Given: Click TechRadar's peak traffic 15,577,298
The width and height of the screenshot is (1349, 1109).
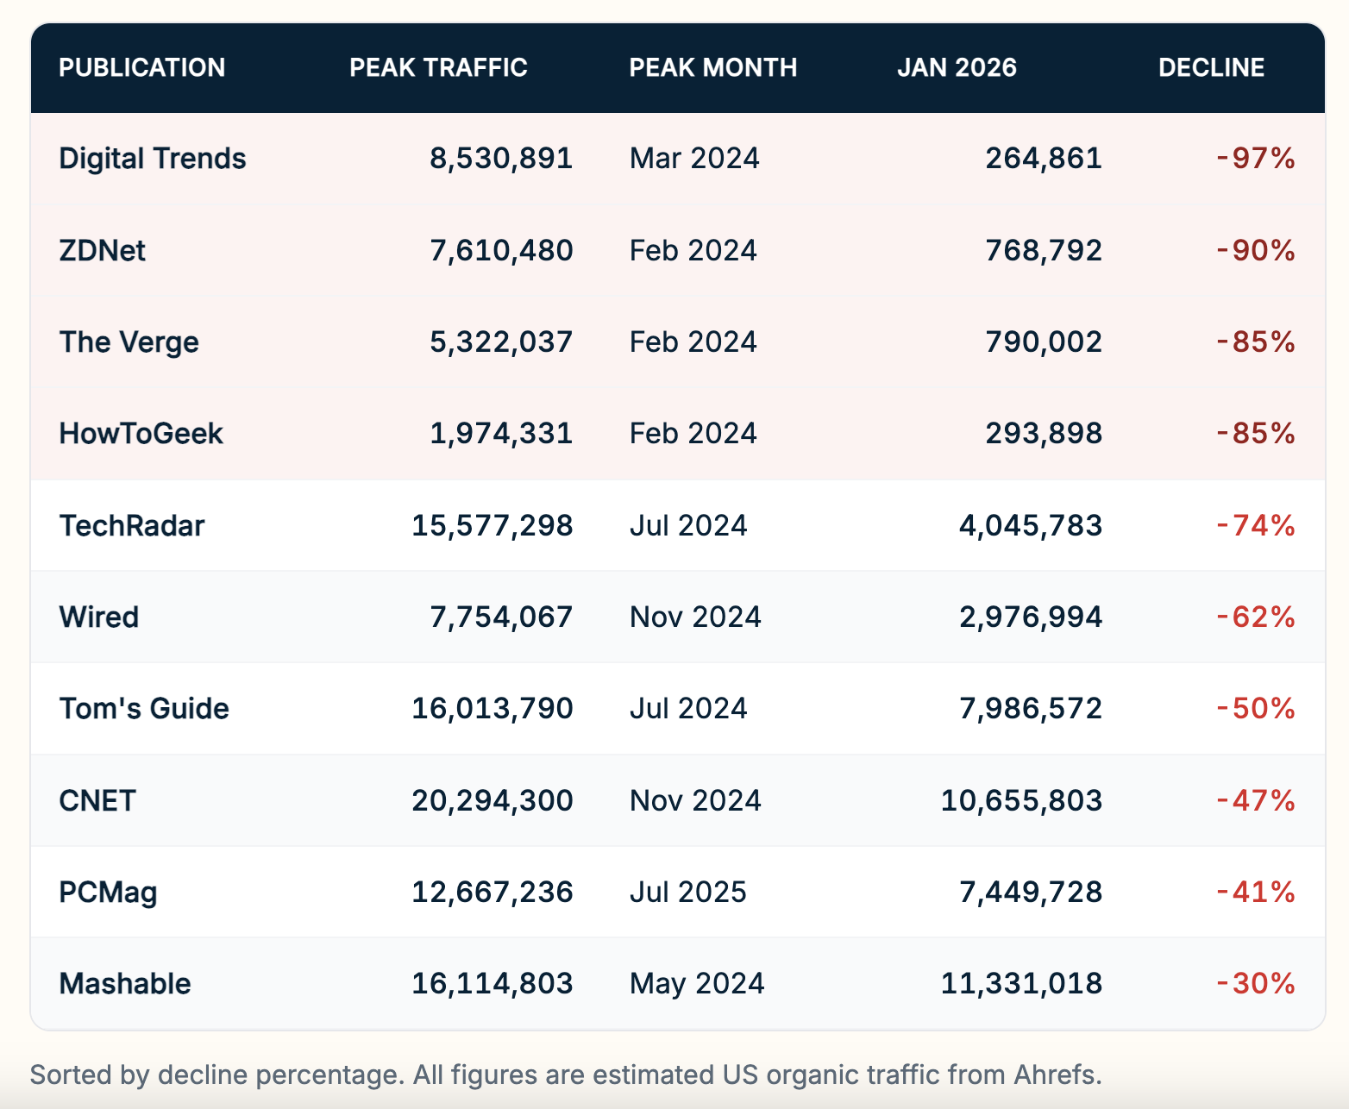Looking at the screenshot, I should point(492,526).
